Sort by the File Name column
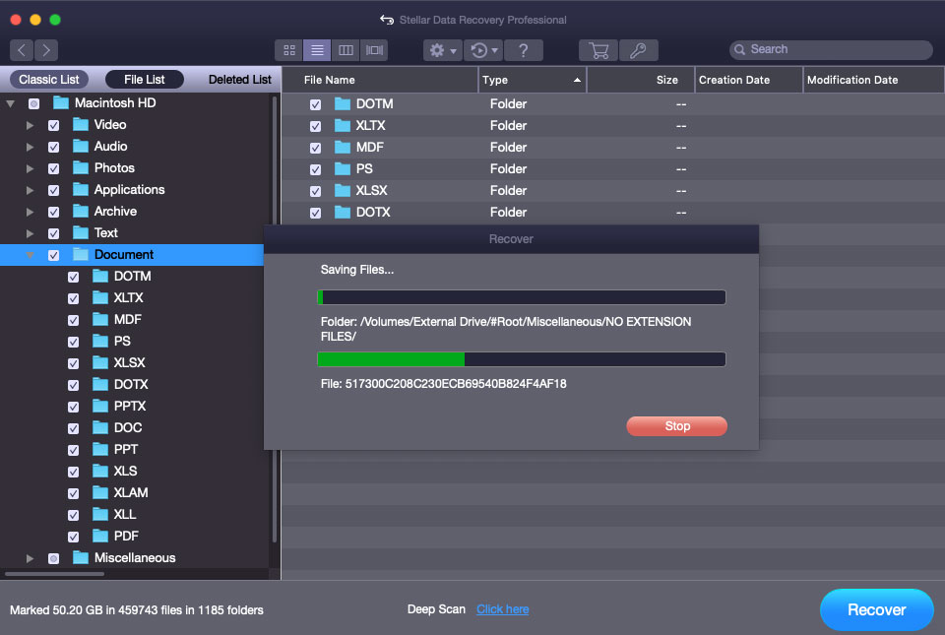 [x=380, y=80]
